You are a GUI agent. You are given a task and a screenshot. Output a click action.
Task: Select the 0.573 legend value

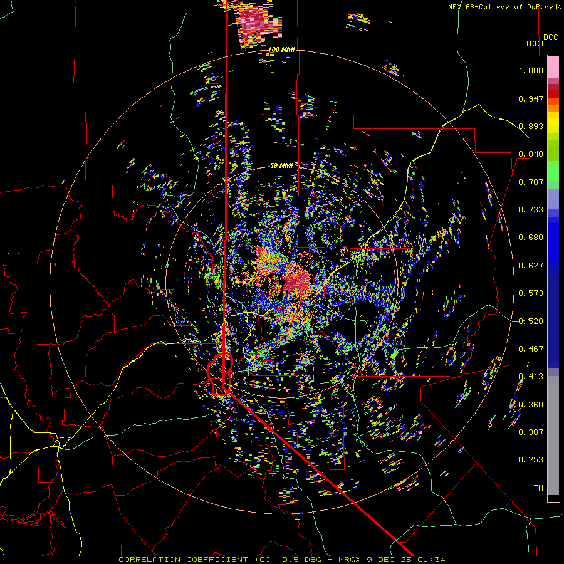pos(531,293)
